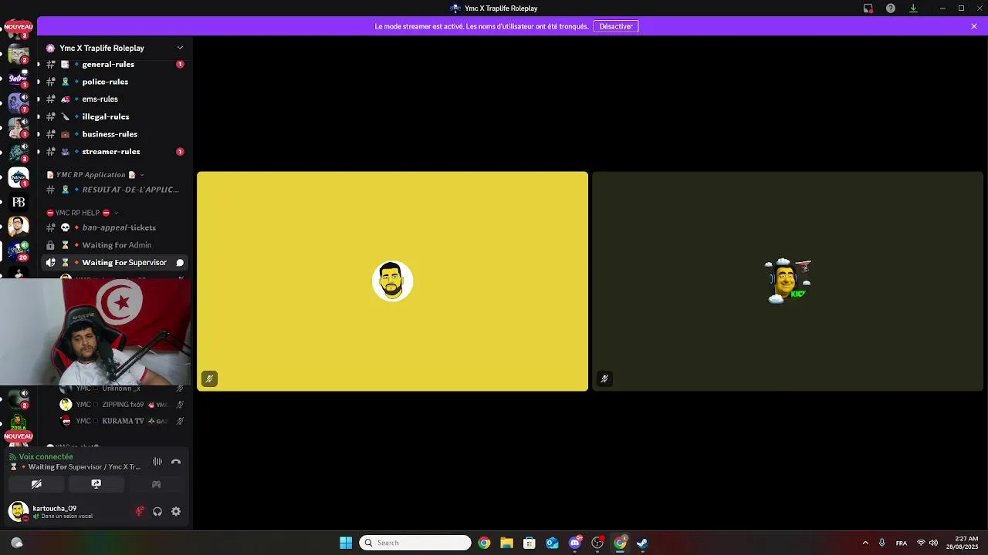Turn on the camera in voice panel

tap(36, 484)
